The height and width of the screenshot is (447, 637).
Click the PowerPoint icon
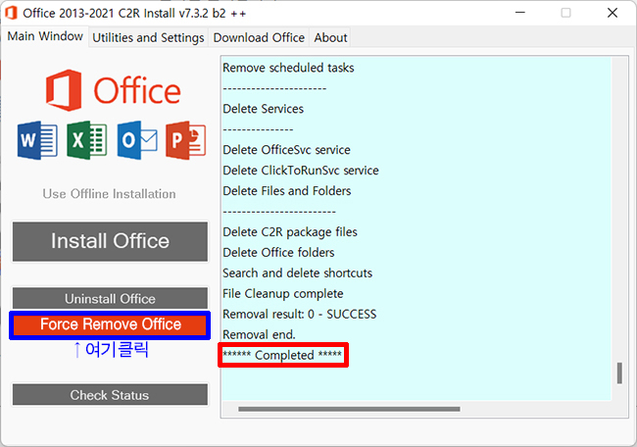point(186,140)
